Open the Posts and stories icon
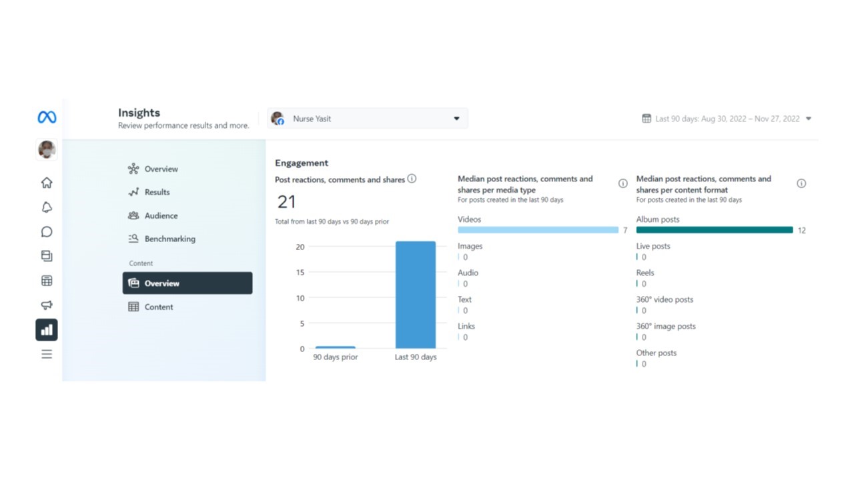The image size is (854, 480). (x=47, y=256)
